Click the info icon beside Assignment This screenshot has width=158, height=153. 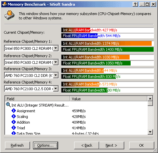[x=14, y=111]
